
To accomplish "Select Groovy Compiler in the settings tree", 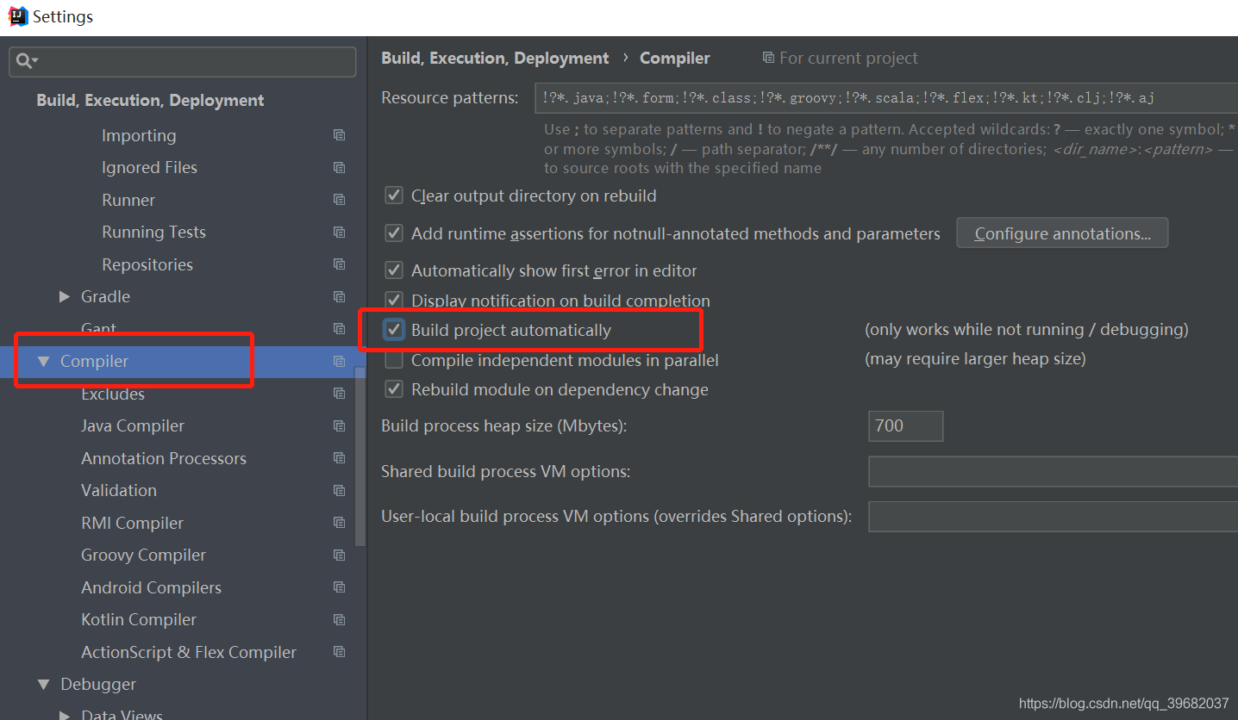I will tap(143, 555).
